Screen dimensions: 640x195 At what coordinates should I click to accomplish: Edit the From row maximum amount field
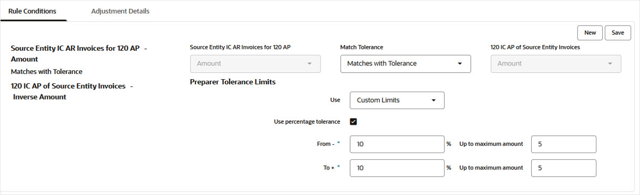pyautogui.click(x=564, y=144)
